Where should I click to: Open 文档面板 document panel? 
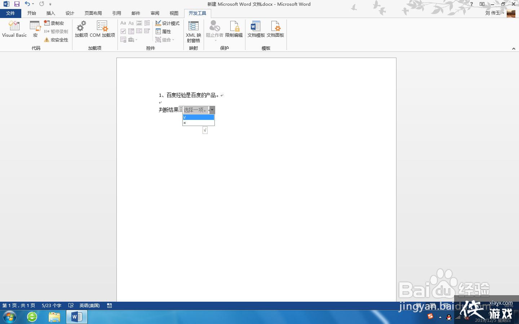click(275, 29)
